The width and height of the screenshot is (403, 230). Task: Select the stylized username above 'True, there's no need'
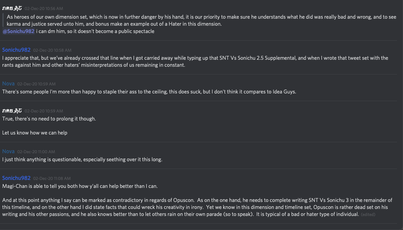click(12, 110)
